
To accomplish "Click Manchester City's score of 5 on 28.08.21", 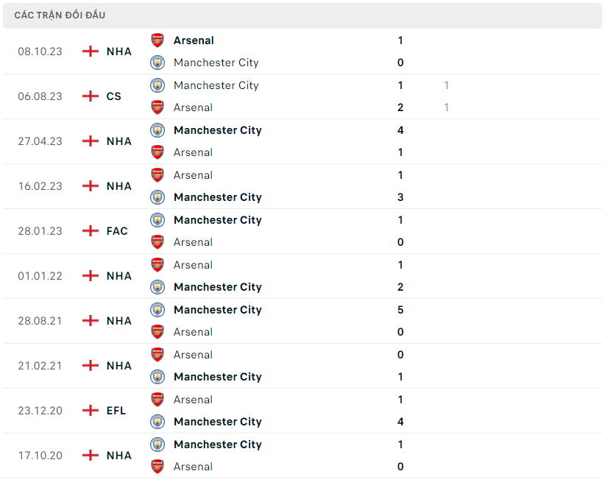I will tap(400, 310).
